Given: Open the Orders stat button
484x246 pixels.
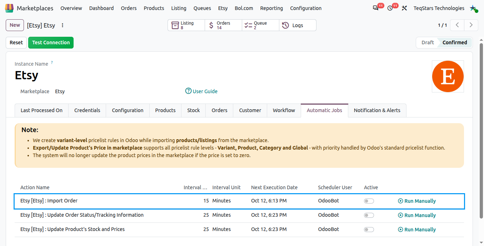Looking at the screenshot, I should 223,25.
